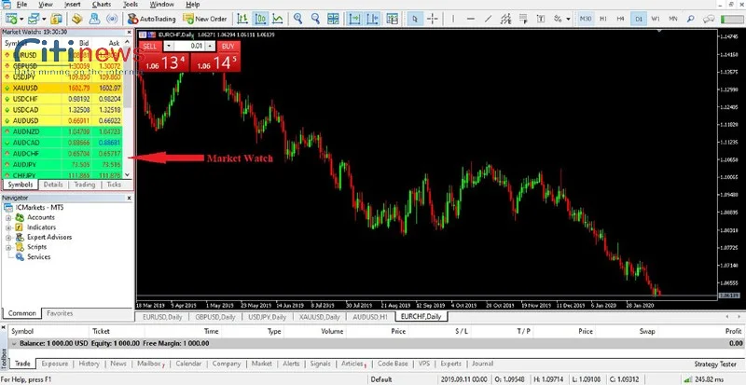Screen dimensions: 746x385
Task: Open a New Order
Action: point(205,19)
